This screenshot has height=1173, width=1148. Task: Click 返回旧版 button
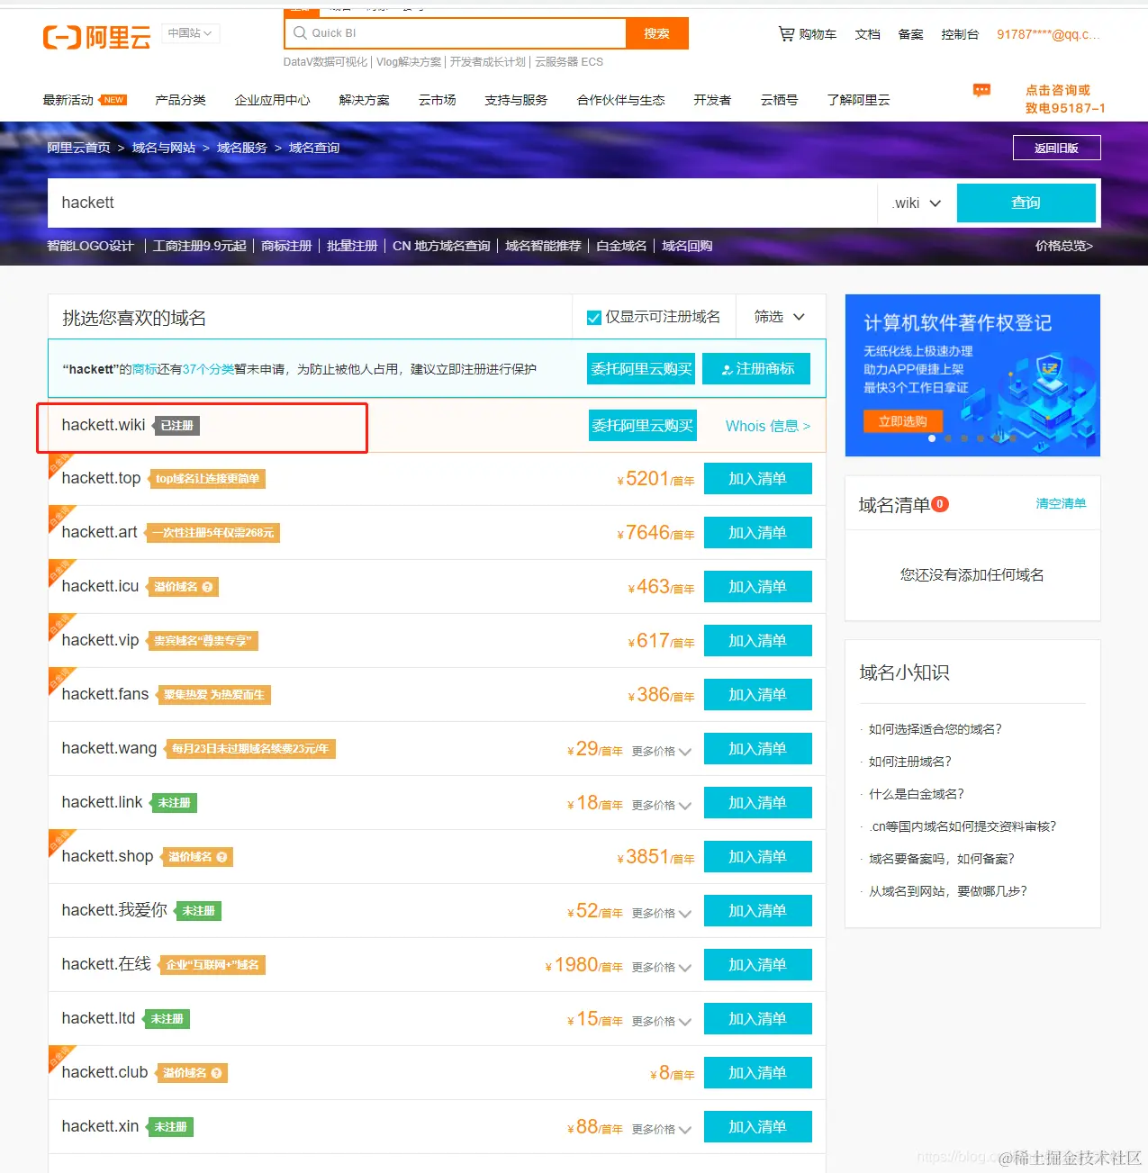click(1056, 148)
